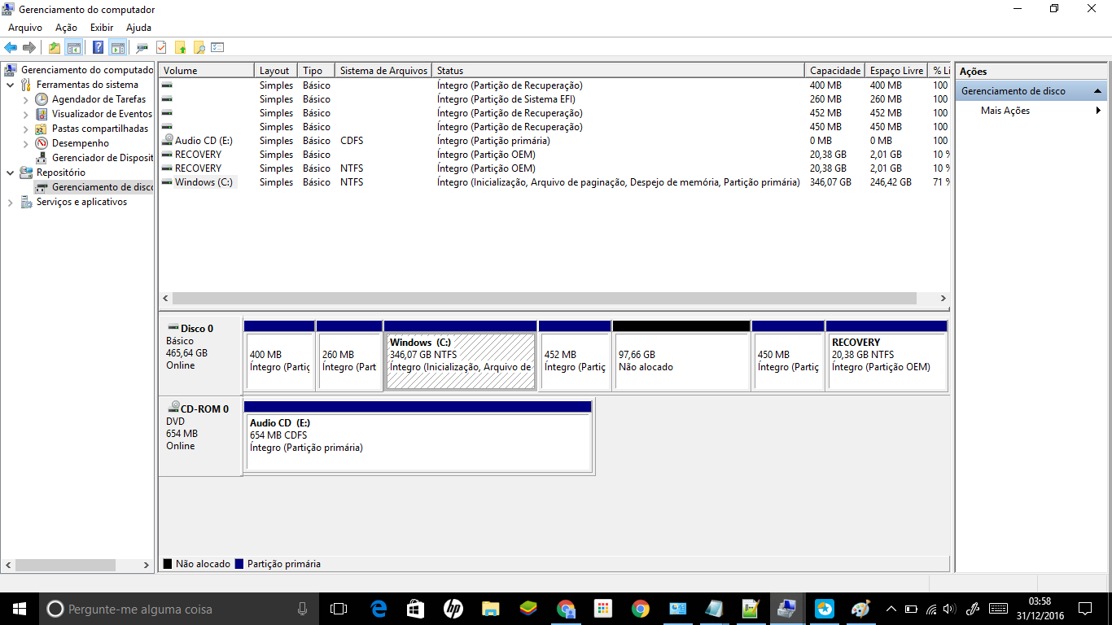Click the black Não alocado legend swatch
1112x625 pixels.
tap(168, 563)
